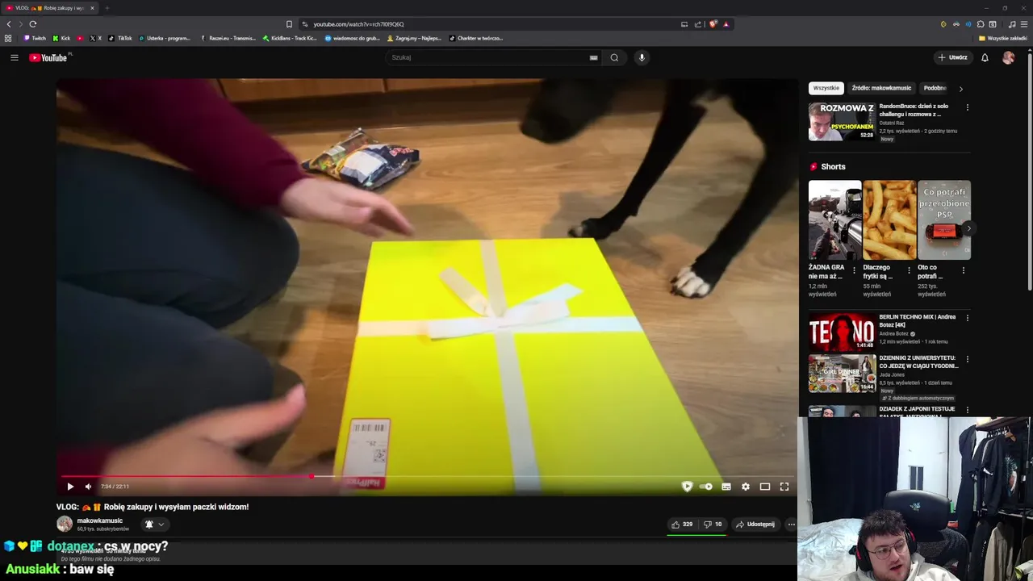Open the Kick bookmark
Screen dimensions: 1033x581
click(x=61, y=38)
